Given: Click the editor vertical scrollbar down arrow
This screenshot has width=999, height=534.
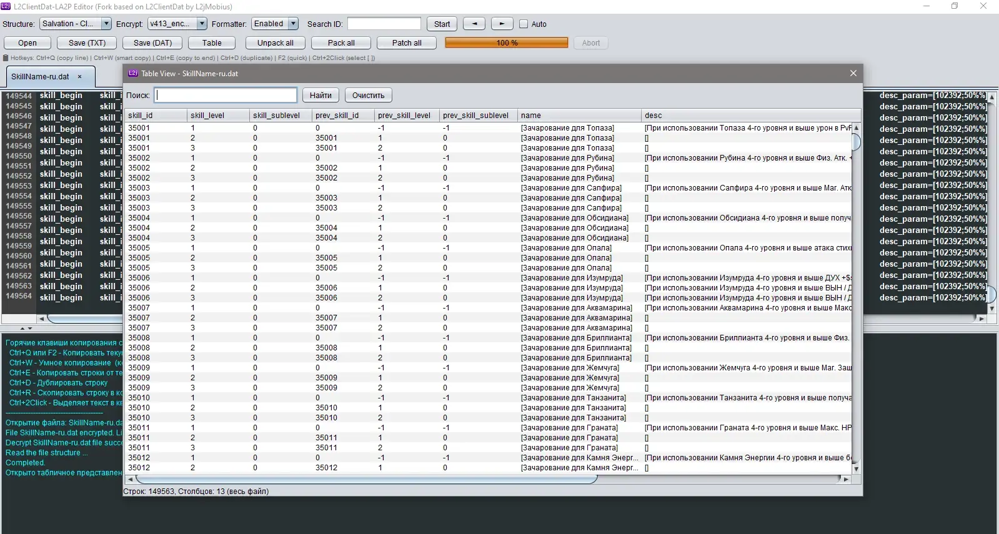Looking at the screenshot, I should pyautogui.click(x=992, y=308).
